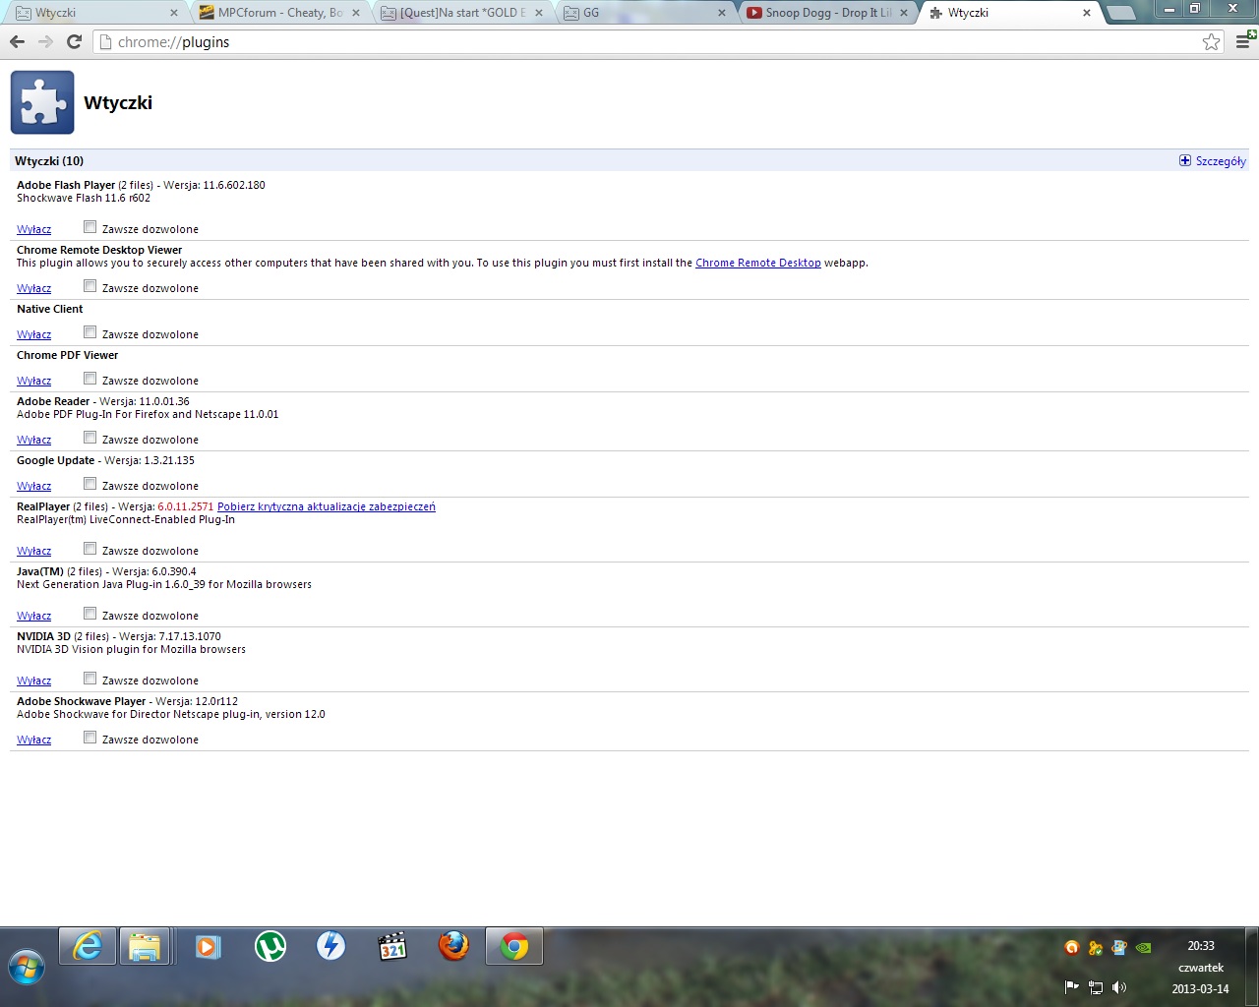The height and width of the screenshot is (1007, 1259).
Task: Open a new tab with the new-tab button
Action: 1120,13
